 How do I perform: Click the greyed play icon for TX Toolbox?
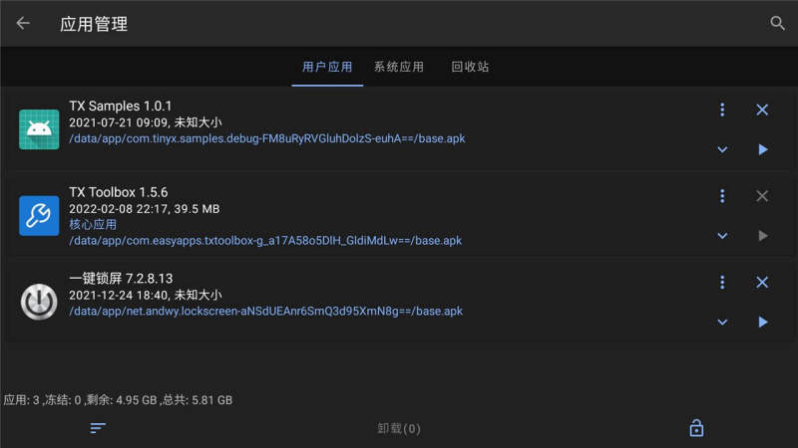[x=763, y=236]
